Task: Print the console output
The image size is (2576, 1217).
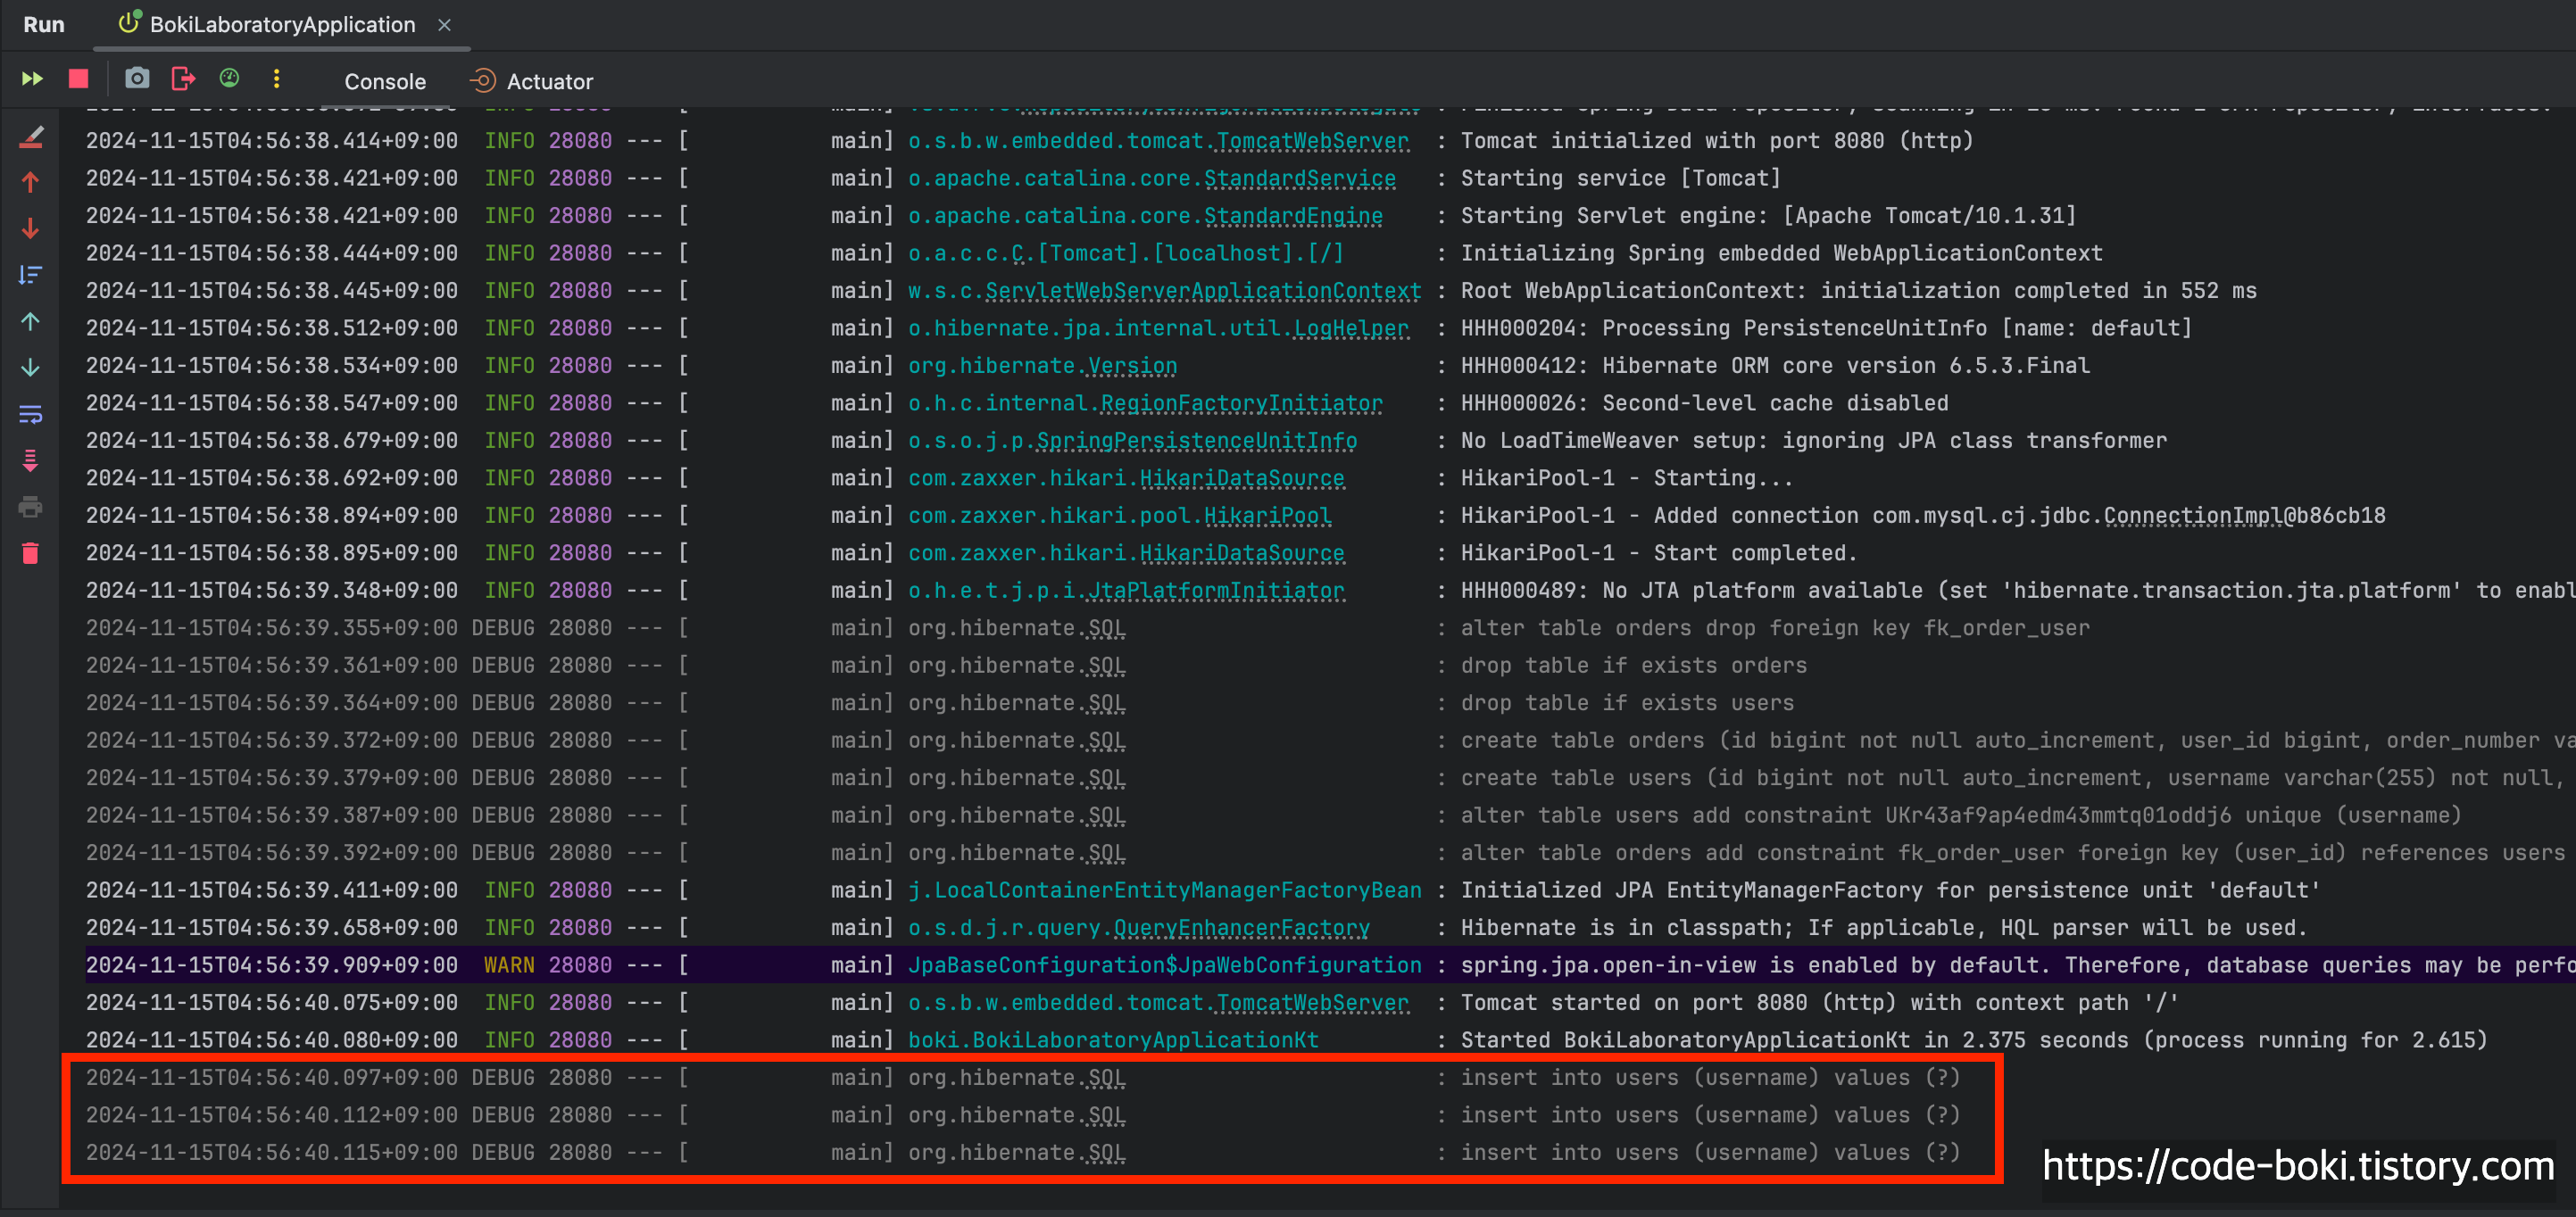Action: coord(31,507)
